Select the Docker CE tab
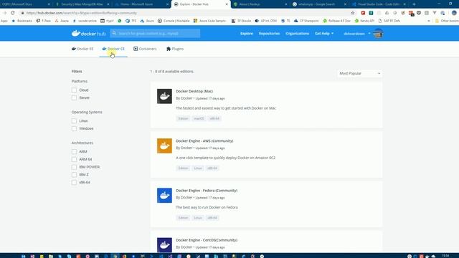This screenshot has height=258, width=459. 113,49
